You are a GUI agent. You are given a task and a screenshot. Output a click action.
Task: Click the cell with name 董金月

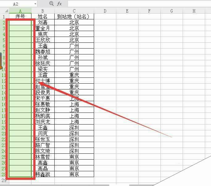click(x=43, y=28)
